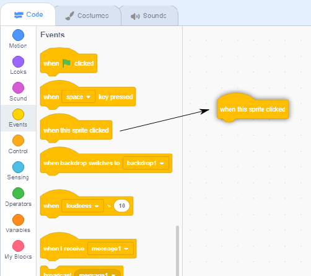Select workspace block when this sprite clicked
Screen dimensions: 311x276
(253, 108)
